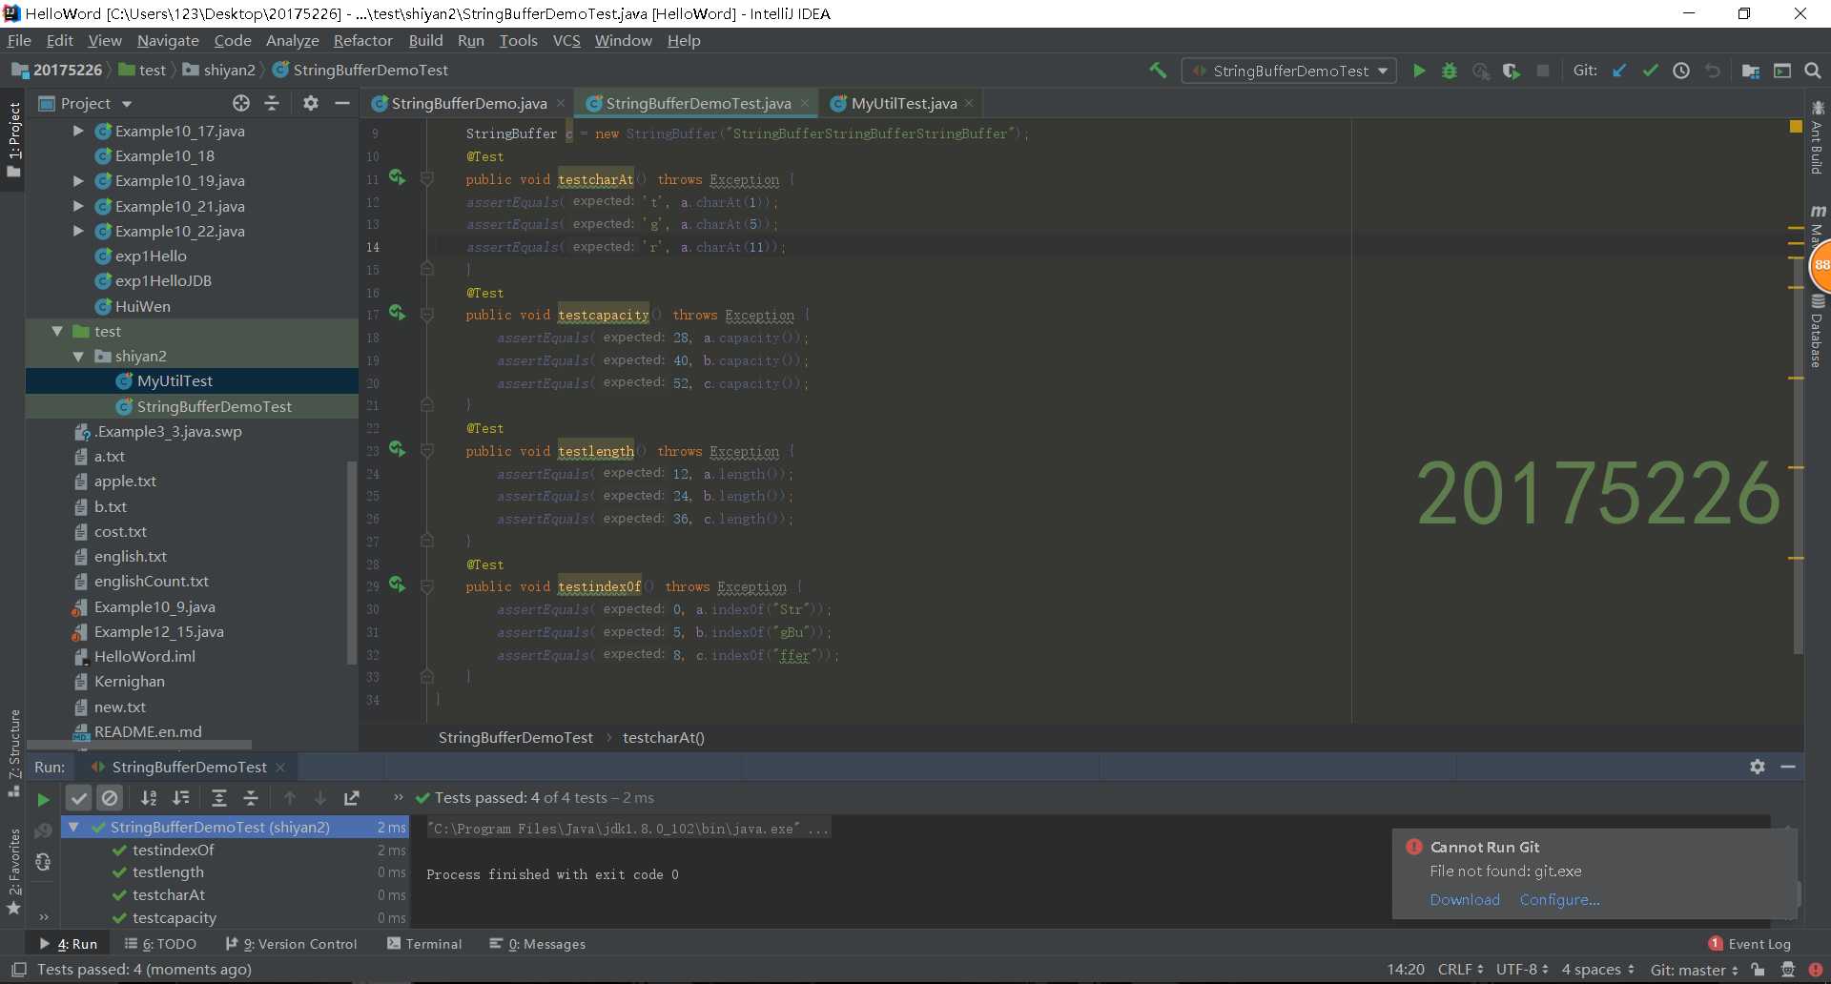This screenshot has height=984, width=1831.
Task: Sort tests alphabetically in Run panel
Action: 149,798
